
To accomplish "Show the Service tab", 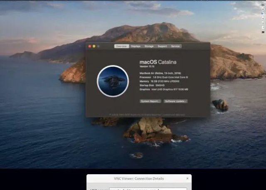I will (175, 46).
